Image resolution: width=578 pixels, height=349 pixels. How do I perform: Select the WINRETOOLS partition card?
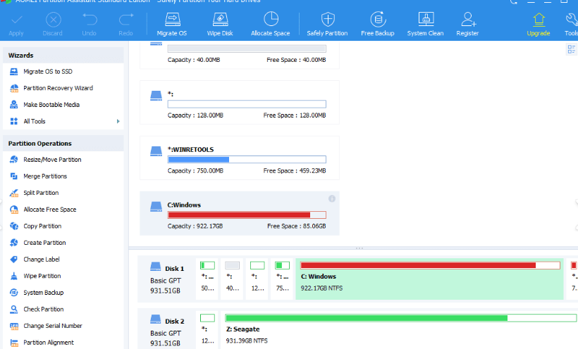pyautogui.click(x=239, y=158)
